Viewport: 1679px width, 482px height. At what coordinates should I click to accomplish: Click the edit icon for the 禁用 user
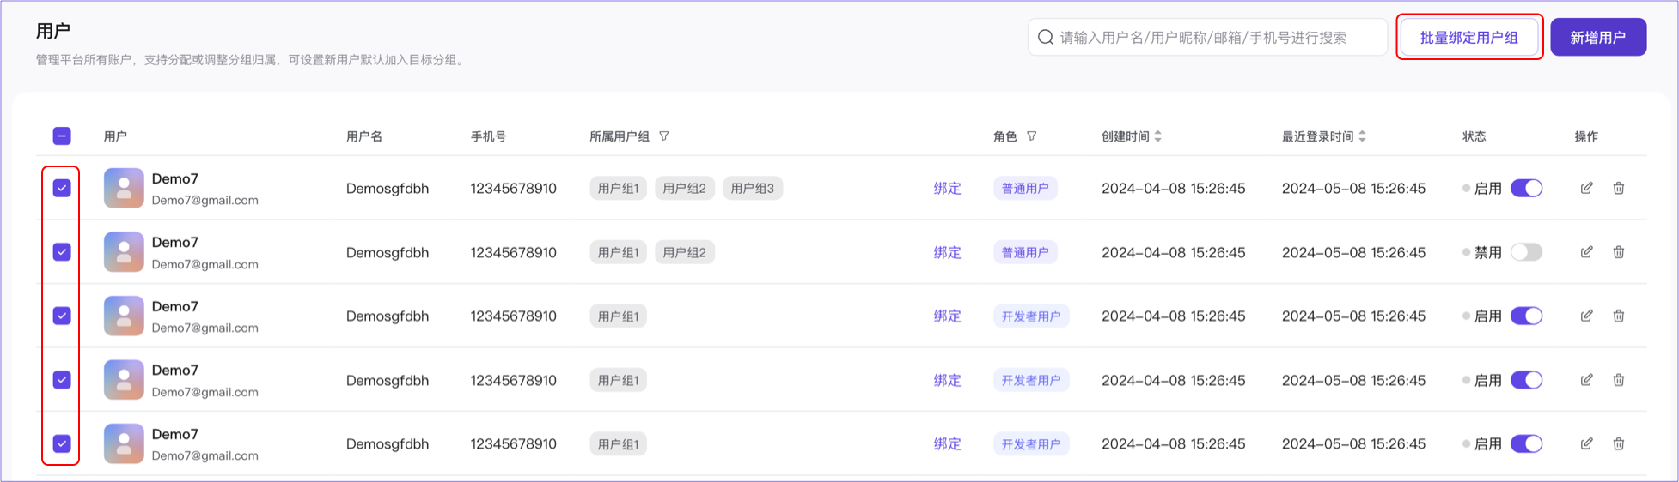tap(1586, 252)
